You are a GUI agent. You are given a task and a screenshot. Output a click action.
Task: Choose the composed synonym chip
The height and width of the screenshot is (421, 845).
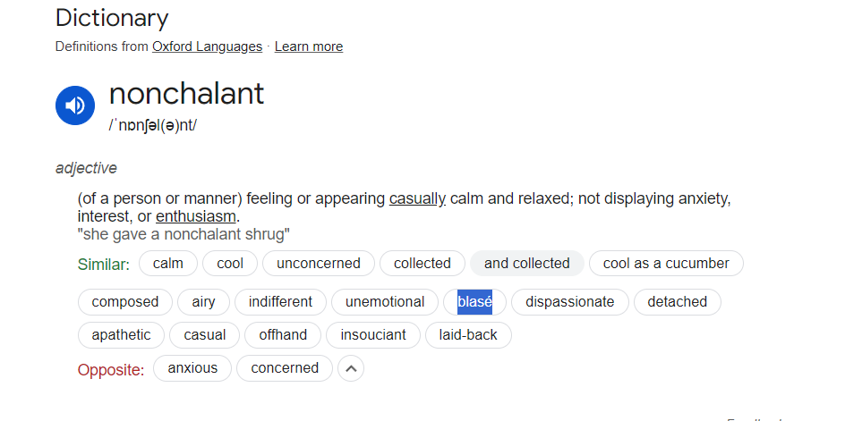pos(125,302)
